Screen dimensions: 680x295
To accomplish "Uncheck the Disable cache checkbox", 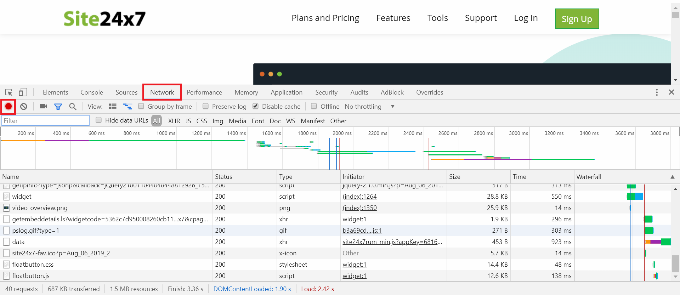I will pyautogui.click(x=255, y=106).
